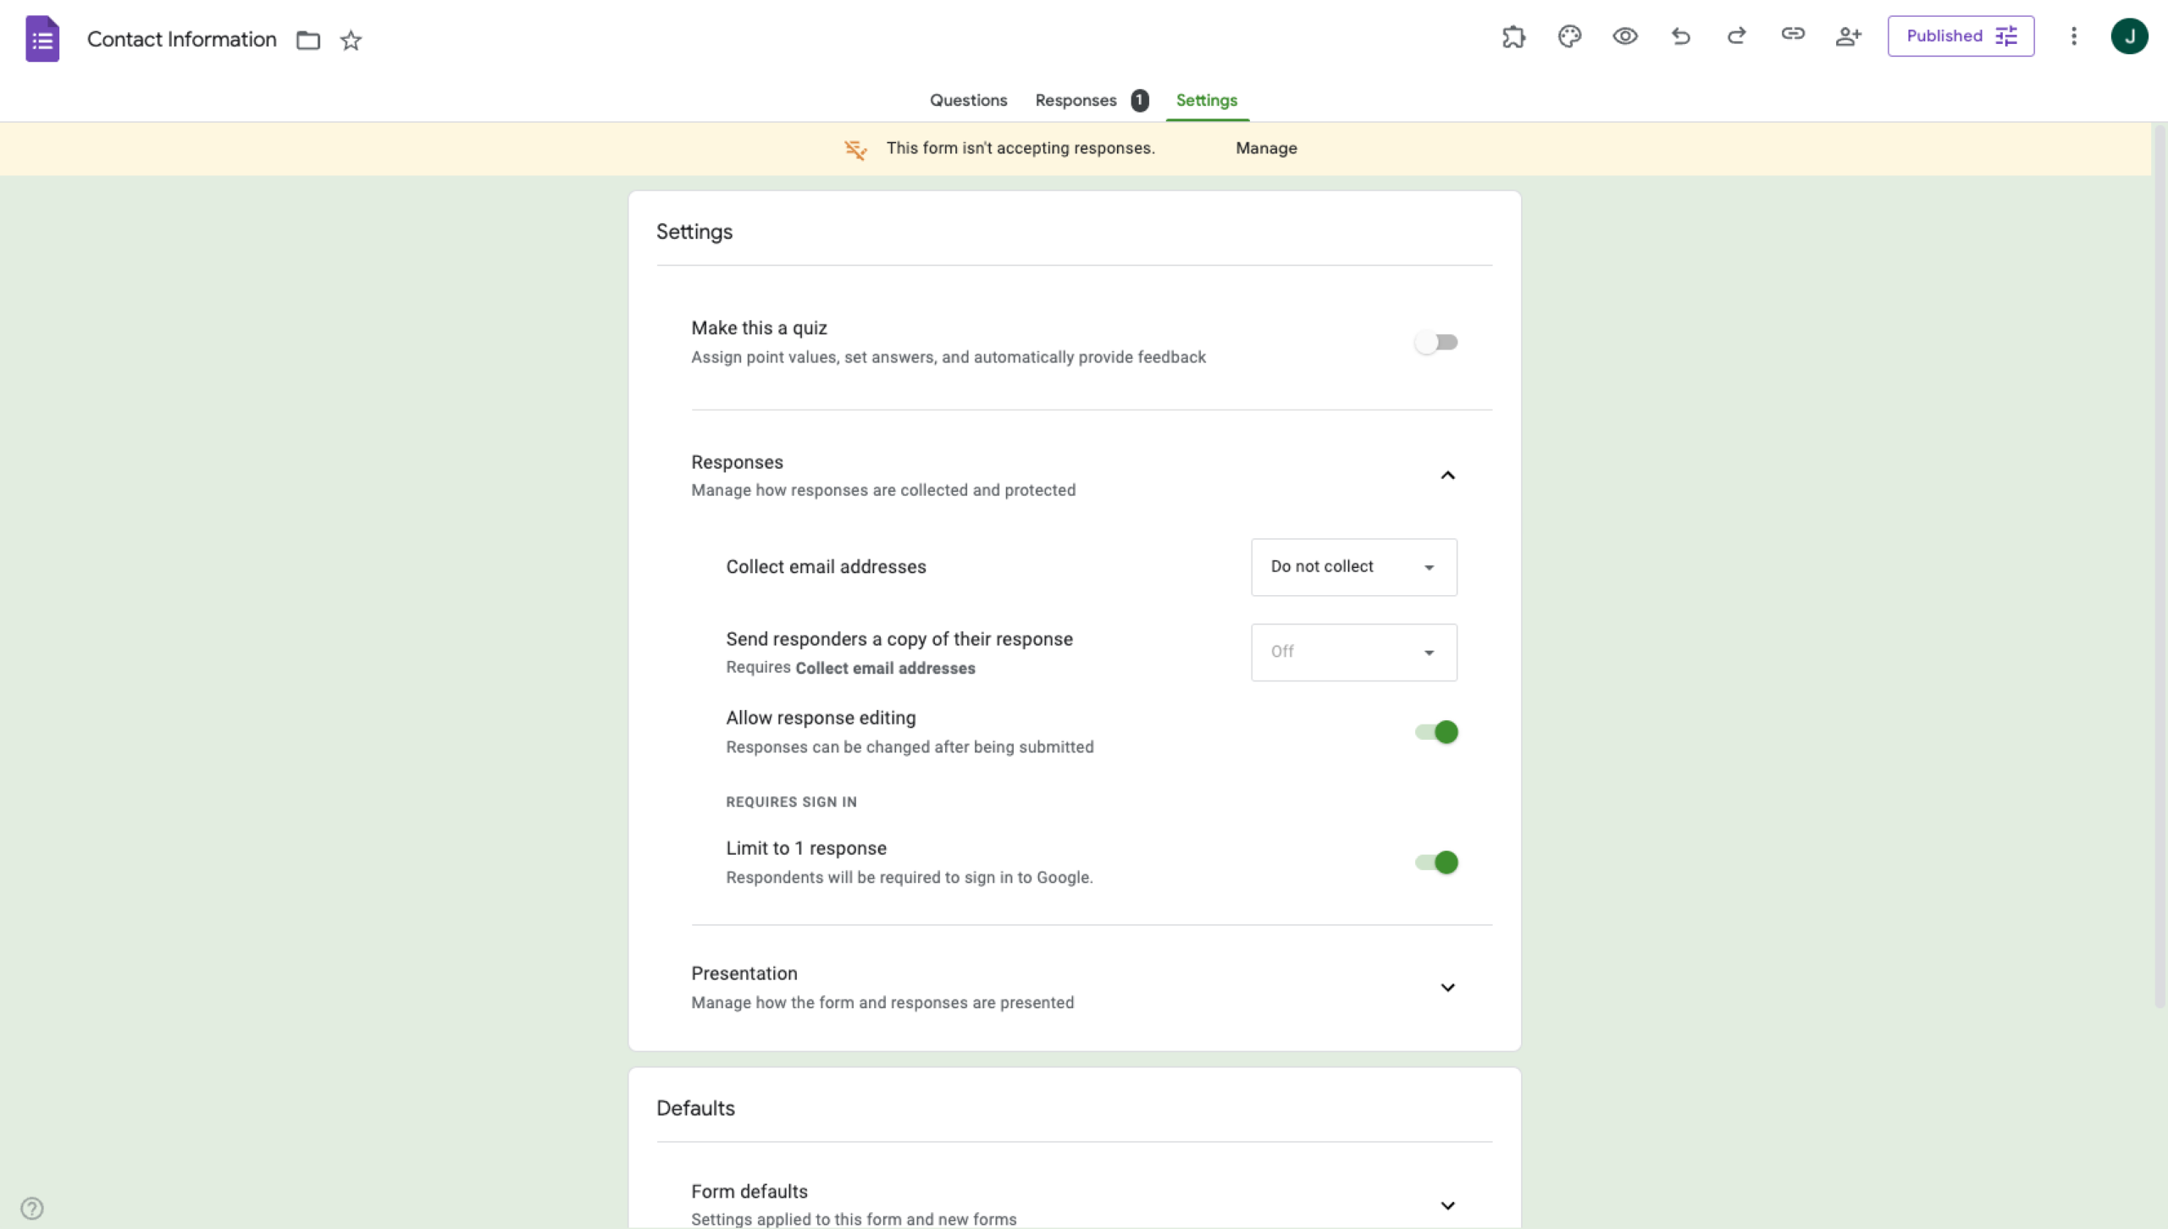2168x1229 pixels.
Task: Undo the last change
Action: click(x=1680, y=36)
